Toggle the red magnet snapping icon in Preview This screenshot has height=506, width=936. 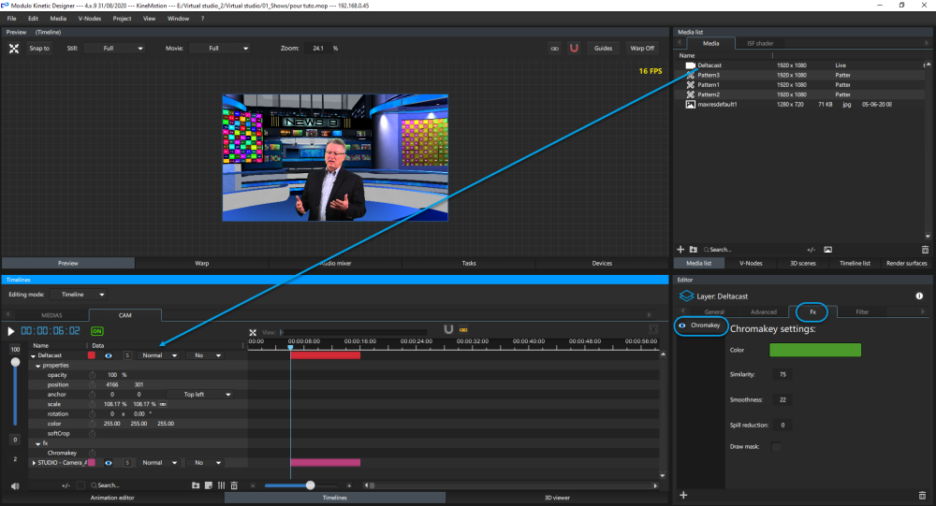pos(574,48)
